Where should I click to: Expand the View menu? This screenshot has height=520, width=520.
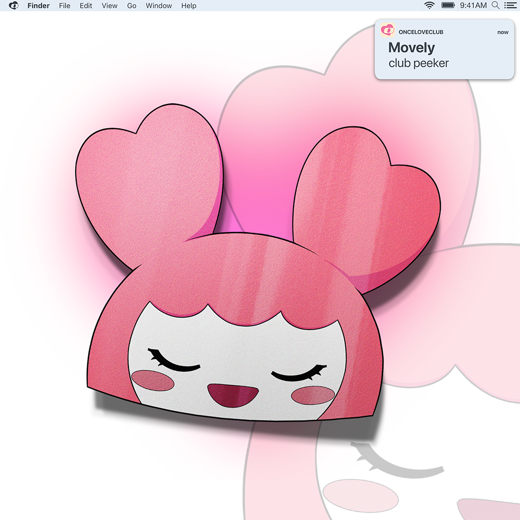pos(109,6)
